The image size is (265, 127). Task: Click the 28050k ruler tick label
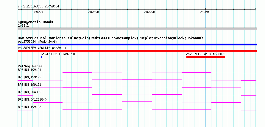click(x=205, y=12)
